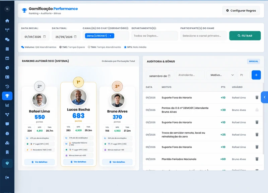Open calendar picker on Data Final field

(x=75, y=37)
